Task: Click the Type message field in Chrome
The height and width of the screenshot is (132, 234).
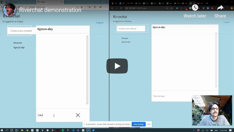Action: pos(172,96)
